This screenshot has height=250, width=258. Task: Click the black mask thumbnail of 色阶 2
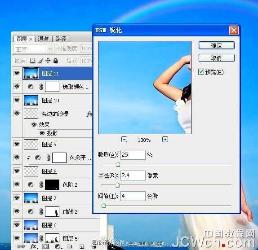pyautogui.click(x=52, y=184)
